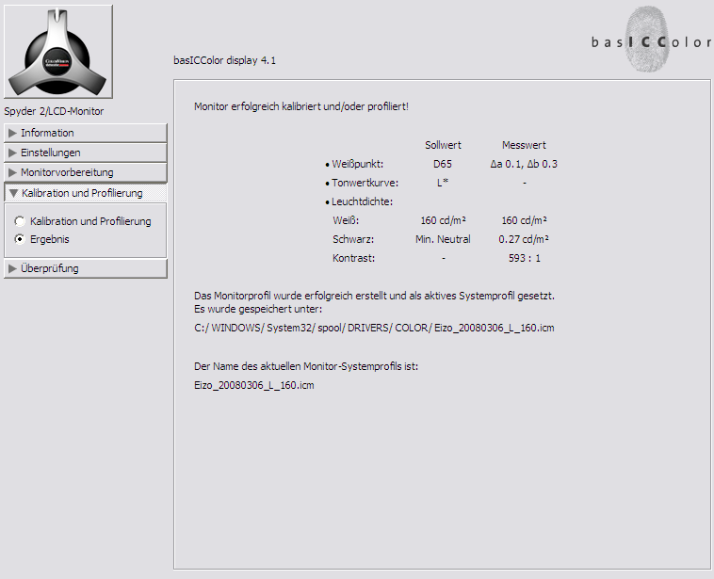Collapse the Kalibration und Profilierung section arrow

tap(12, 193)
